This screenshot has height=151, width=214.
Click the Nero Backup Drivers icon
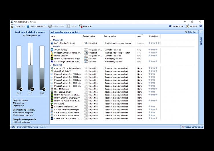coord(52,92)
